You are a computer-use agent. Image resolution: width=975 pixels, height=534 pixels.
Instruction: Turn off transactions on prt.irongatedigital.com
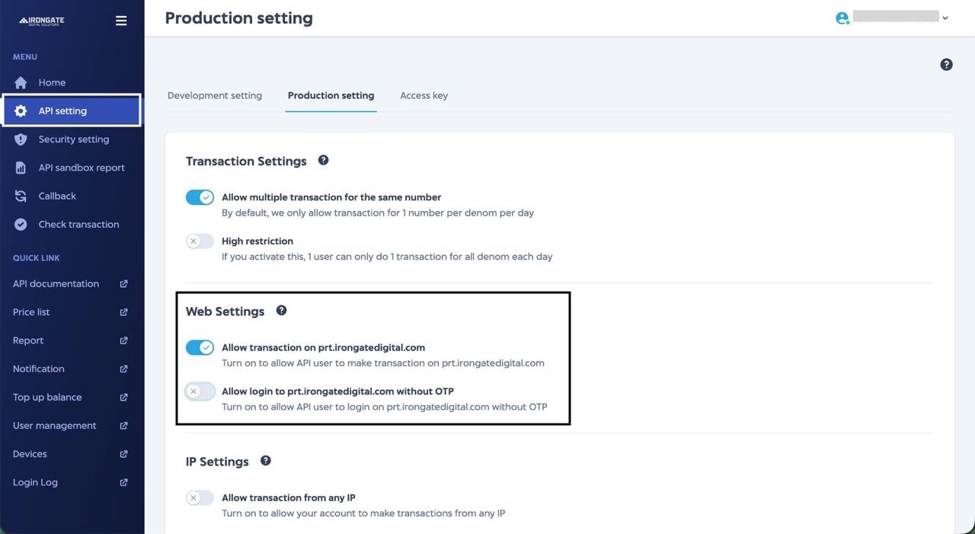click(x=199, y=347)
